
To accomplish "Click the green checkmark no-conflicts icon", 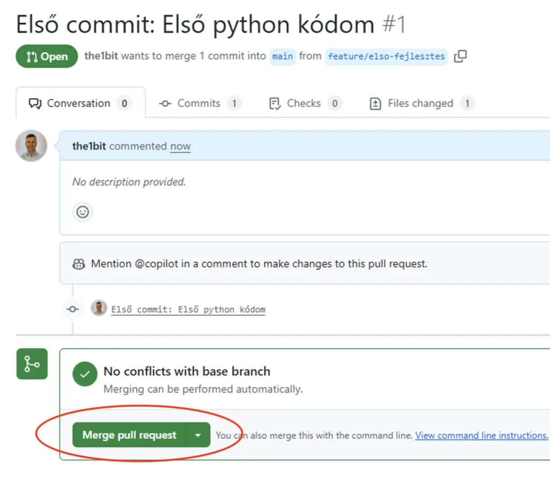I will pos(85,374).
